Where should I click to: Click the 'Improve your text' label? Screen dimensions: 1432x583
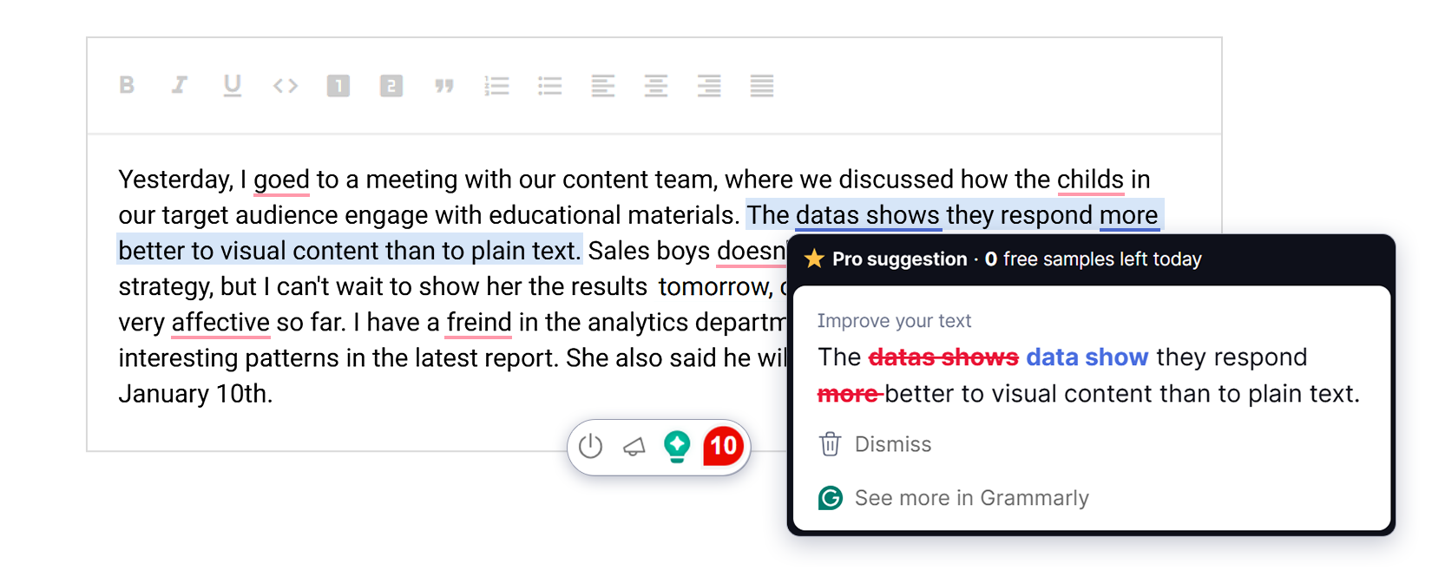coord(894,321)
